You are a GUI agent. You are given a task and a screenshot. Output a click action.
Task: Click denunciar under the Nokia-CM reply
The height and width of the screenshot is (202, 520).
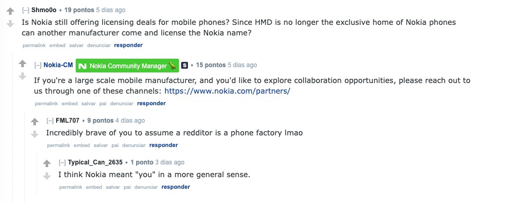click(x=122, y=103)
